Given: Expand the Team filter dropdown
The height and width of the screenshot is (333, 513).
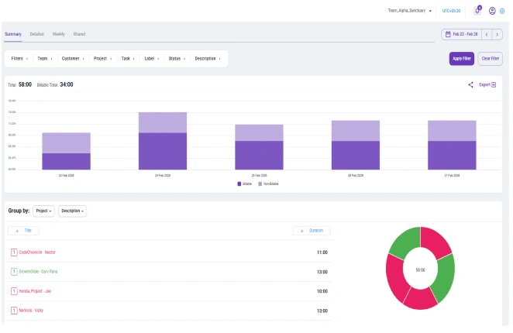Looking at the screenshot, I should coord(45,59).
